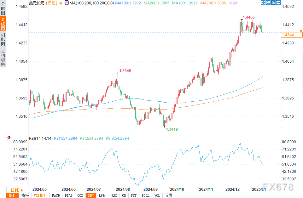Open the 分时图 time-sharing chart view
Viewport: 303px width, 198px height.
tap(3, 8)
